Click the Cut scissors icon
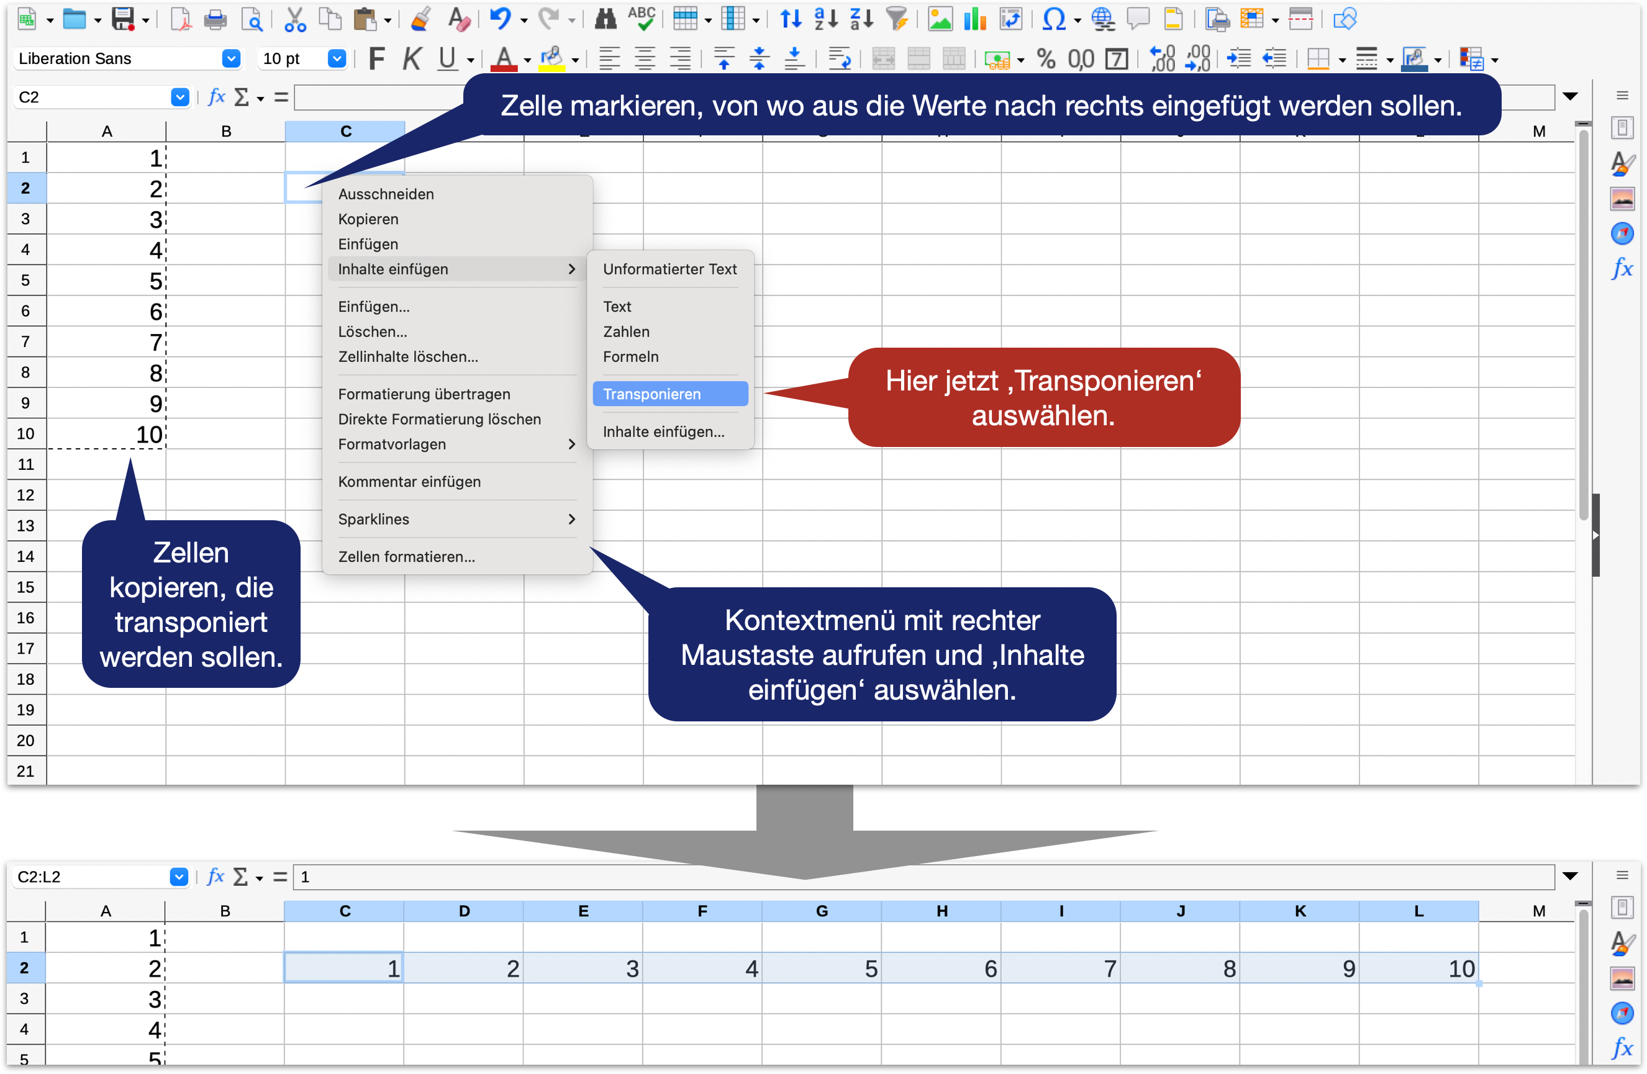1647x1074 pixels. pyautogui.click(x=295, y=19)
